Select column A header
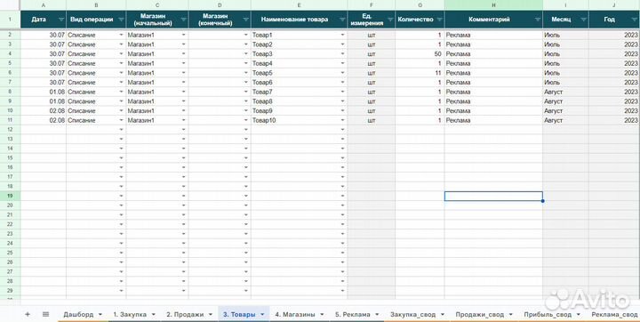640x322 pixels. 44,5
